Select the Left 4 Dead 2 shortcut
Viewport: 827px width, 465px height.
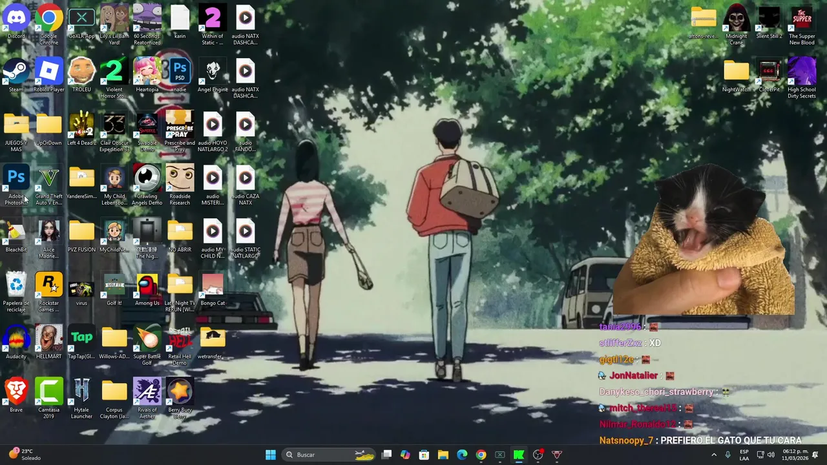(81, 129)
